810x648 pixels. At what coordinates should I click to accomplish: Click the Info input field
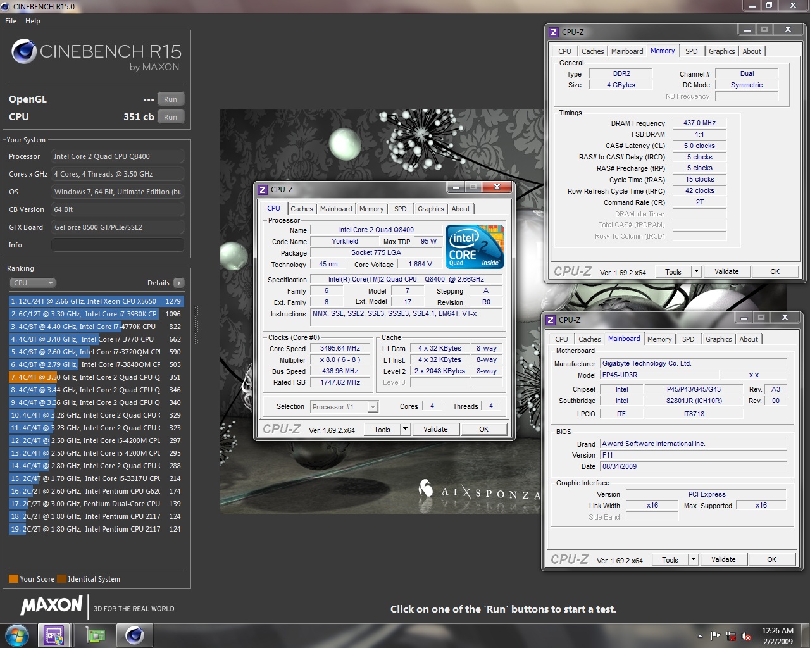pos(118,245)
